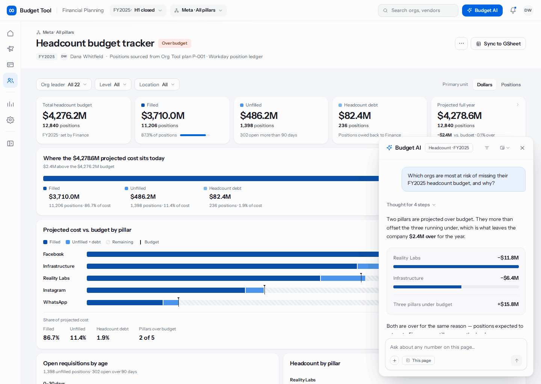Expand the 'Thought for 4 steps' section
The width and height of the screenshot is (541, 384).
[x=411, y=205]
